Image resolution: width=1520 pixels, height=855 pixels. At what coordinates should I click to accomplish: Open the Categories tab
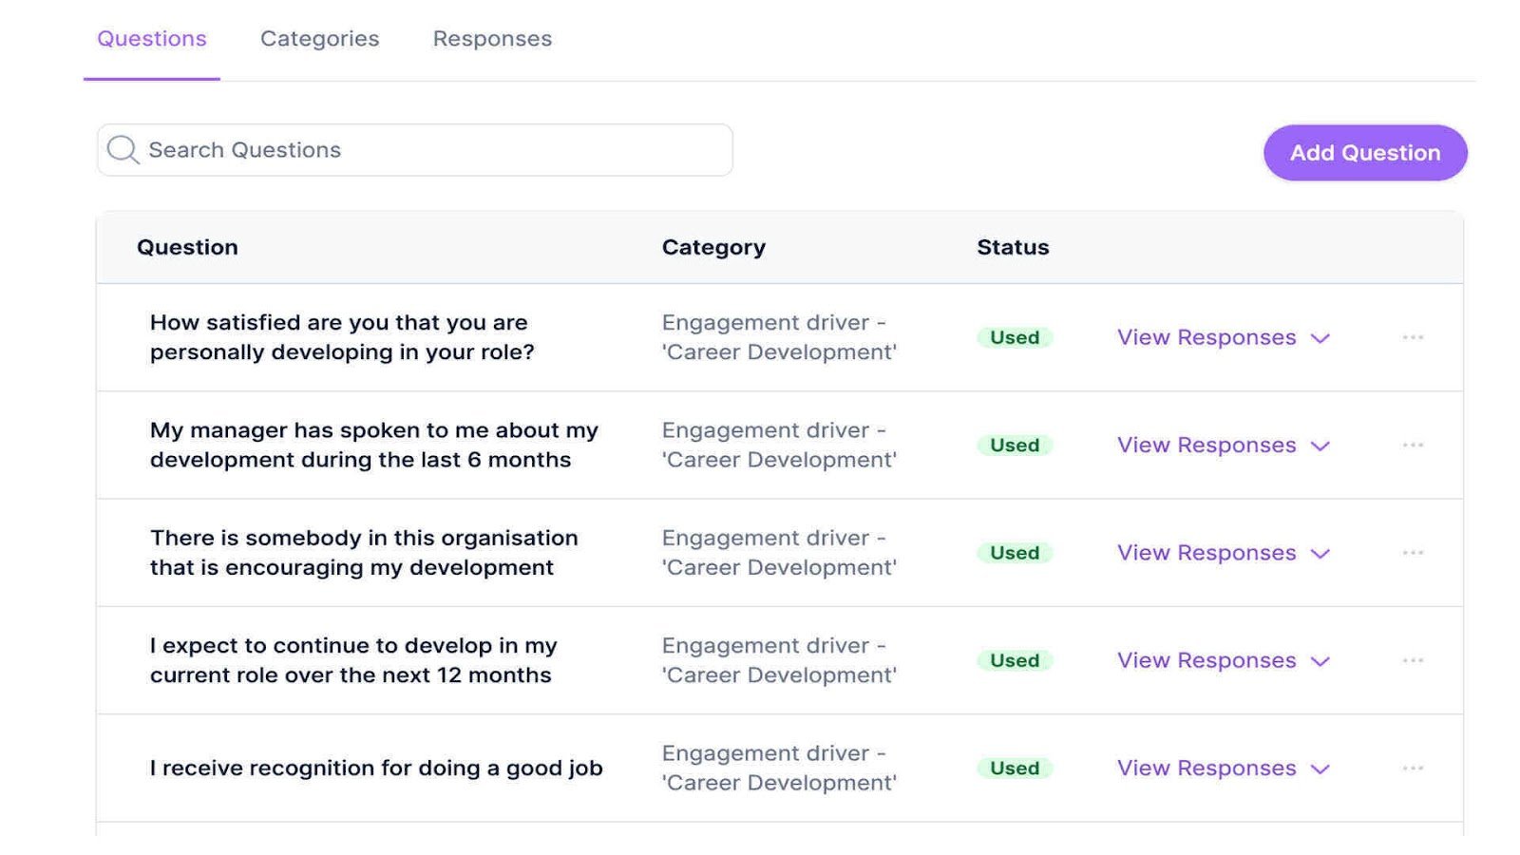[x=319, y=39]
